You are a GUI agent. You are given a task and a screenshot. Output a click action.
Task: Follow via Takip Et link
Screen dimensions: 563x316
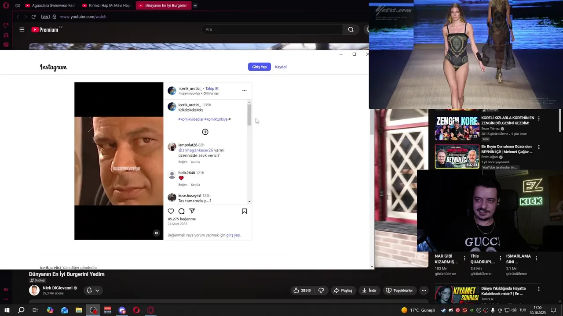click(x=212, y=89)
